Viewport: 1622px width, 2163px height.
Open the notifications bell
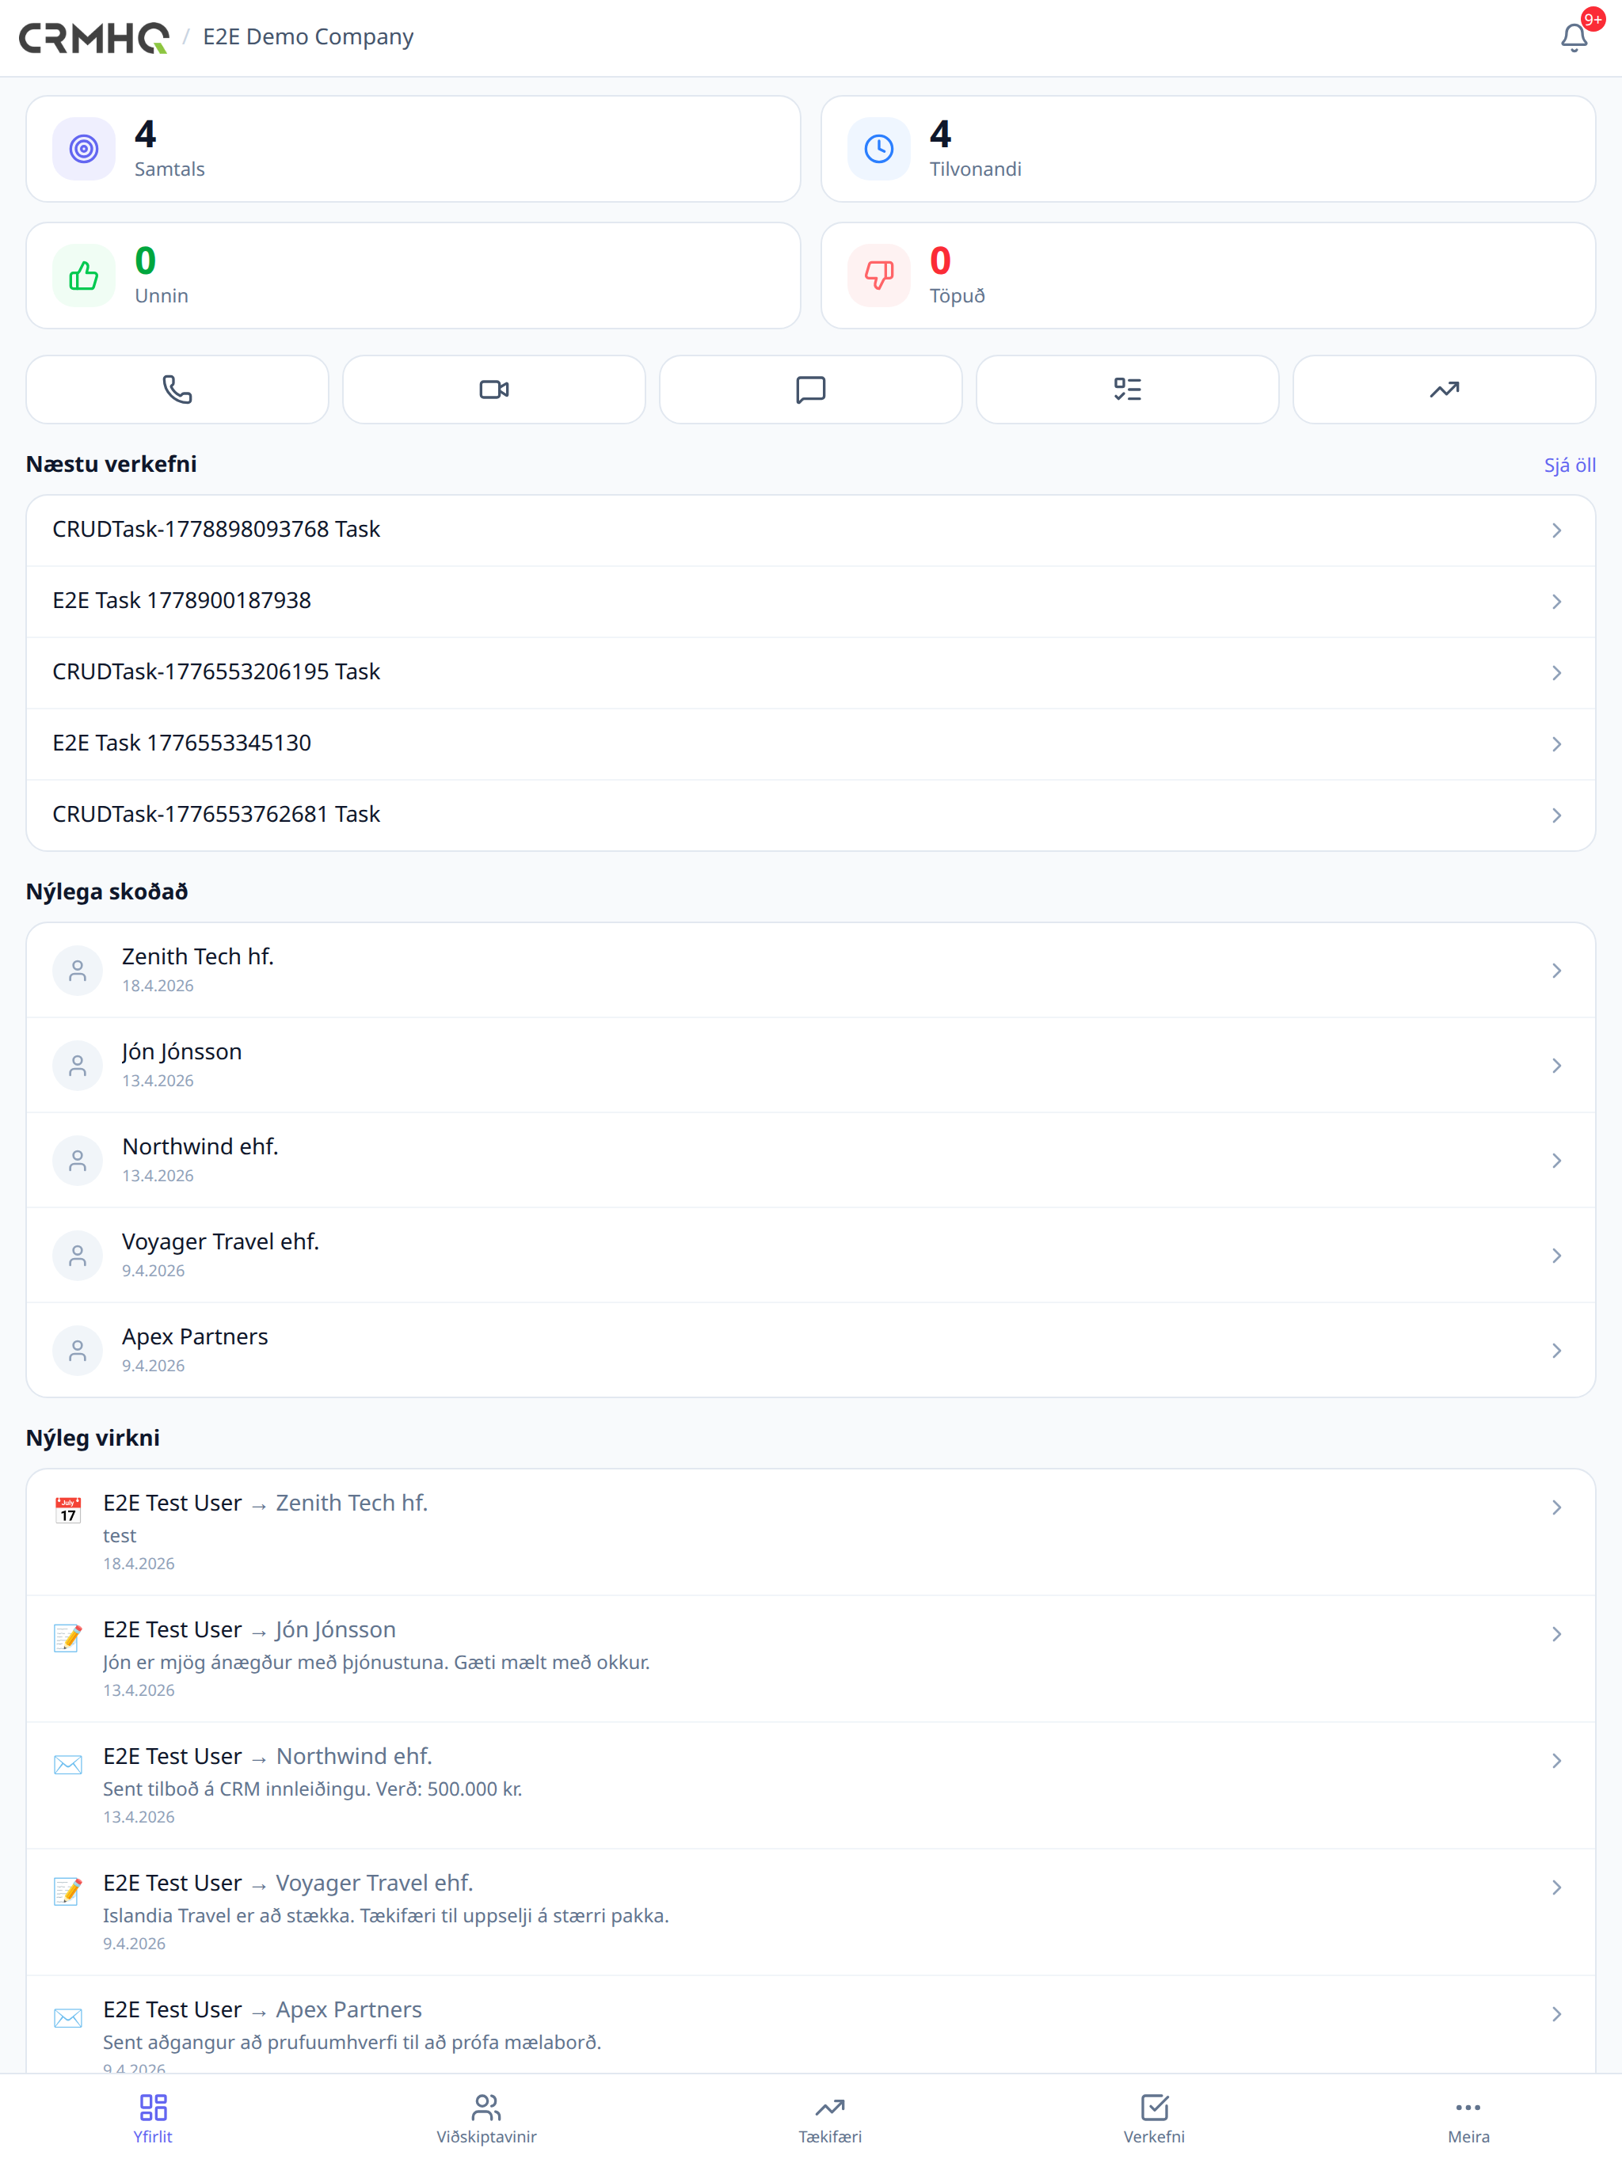[x=1573, y=37]
